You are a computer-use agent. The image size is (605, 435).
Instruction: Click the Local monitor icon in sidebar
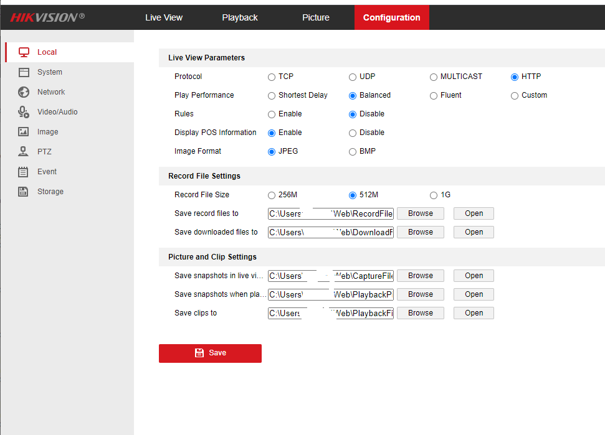(x=24, y=52)
